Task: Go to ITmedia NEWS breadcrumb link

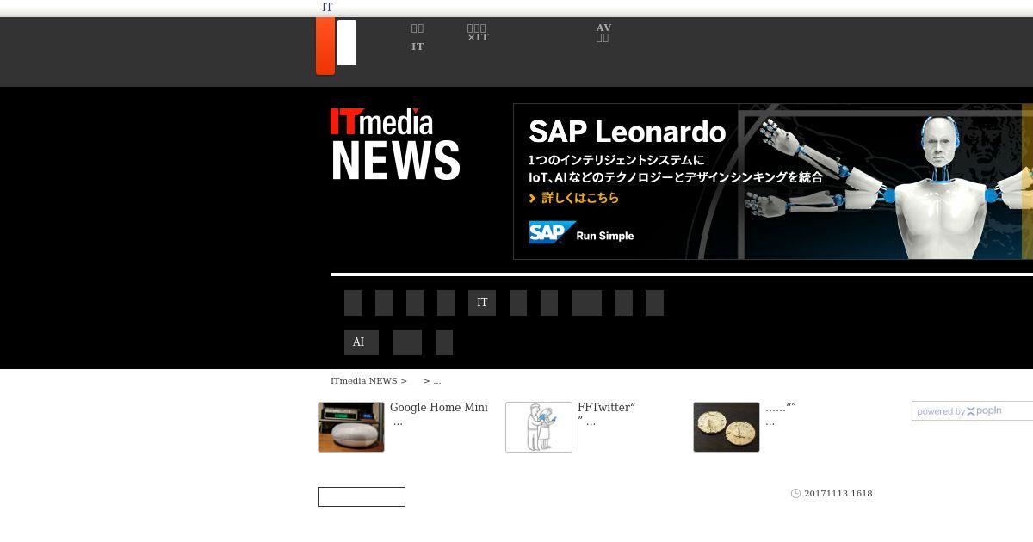Action: [363, 380]
